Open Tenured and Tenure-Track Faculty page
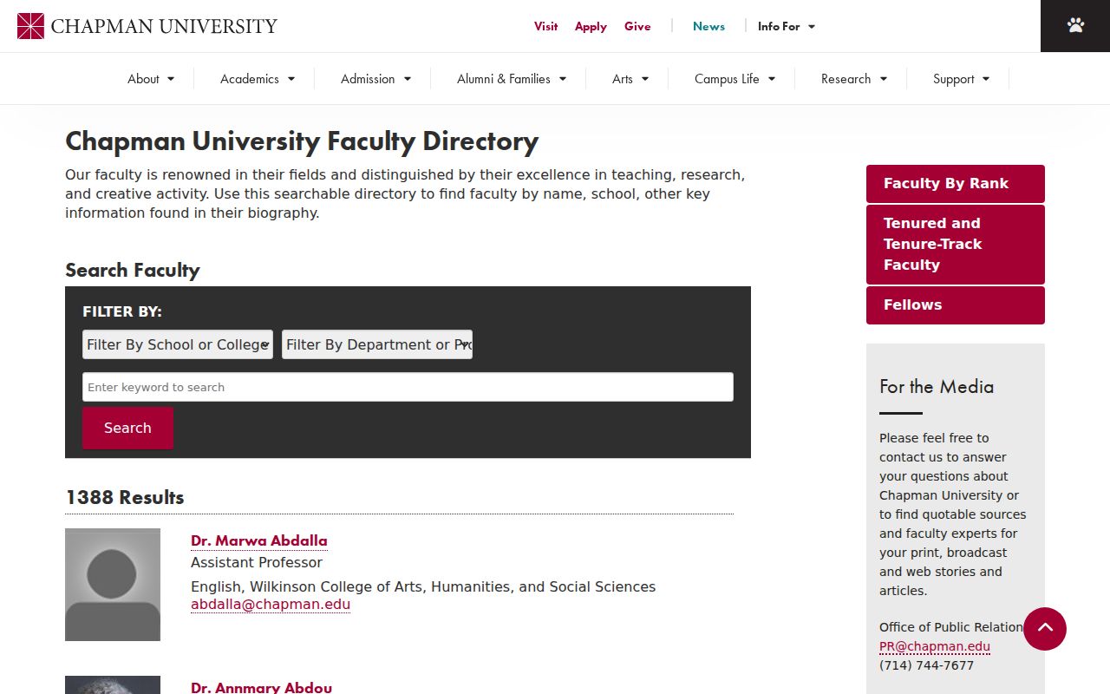The height and width of the screenshot is (694, 1110). (956, 245)
